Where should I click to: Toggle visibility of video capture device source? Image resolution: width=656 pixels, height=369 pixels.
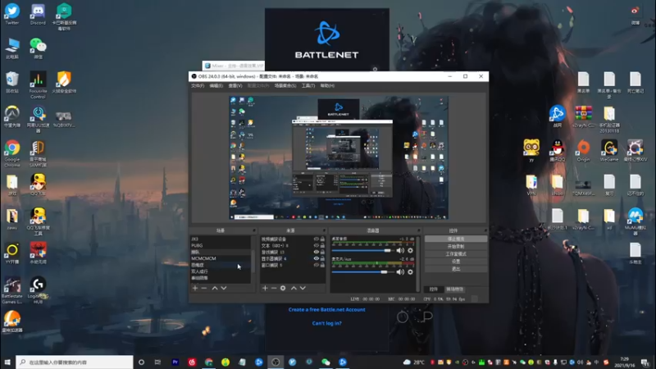[317, 239]
